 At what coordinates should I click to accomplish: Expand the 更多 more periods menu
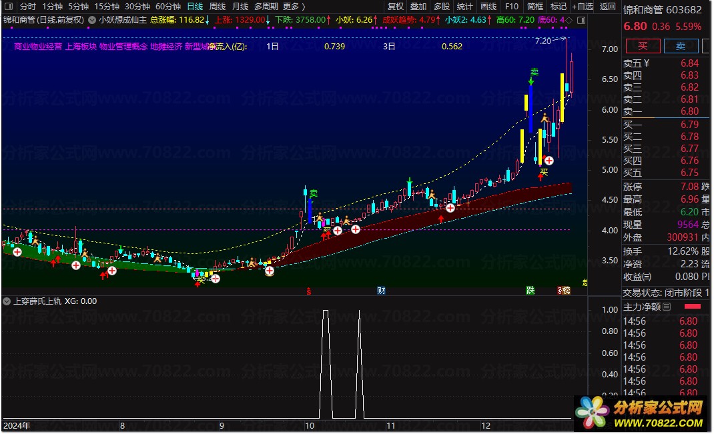pyautogui.click(x=294, y=7)
